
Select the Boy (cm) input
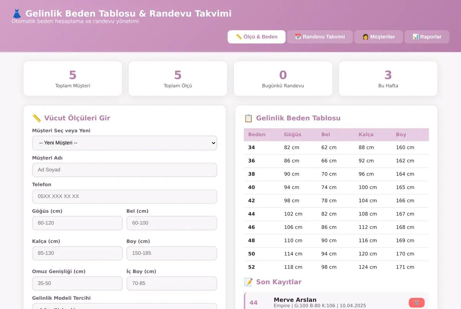coord(172,253)
